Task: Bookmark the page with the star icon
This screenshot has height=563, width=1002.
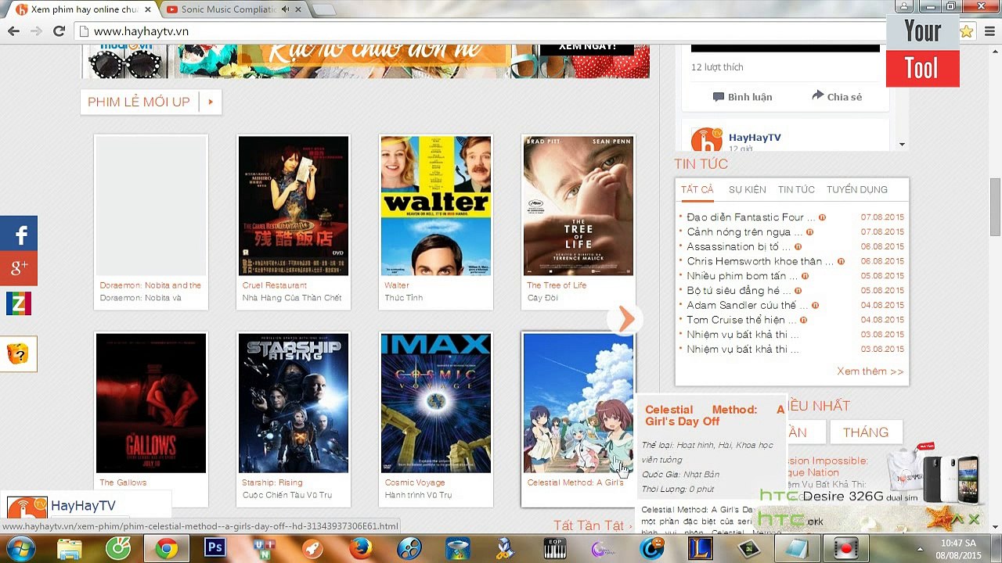Action: [x=967, y=31]
